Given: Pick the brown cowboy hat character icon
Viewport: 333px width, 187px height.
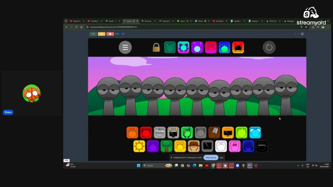Looking at the screenshot, I should [194, 146].
